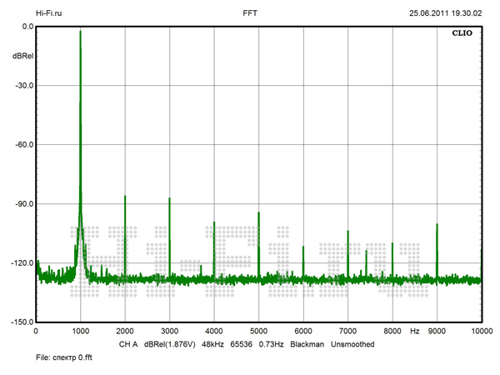
Task: Click the Unsmoothed label below the chart
Action: (352, 344)
